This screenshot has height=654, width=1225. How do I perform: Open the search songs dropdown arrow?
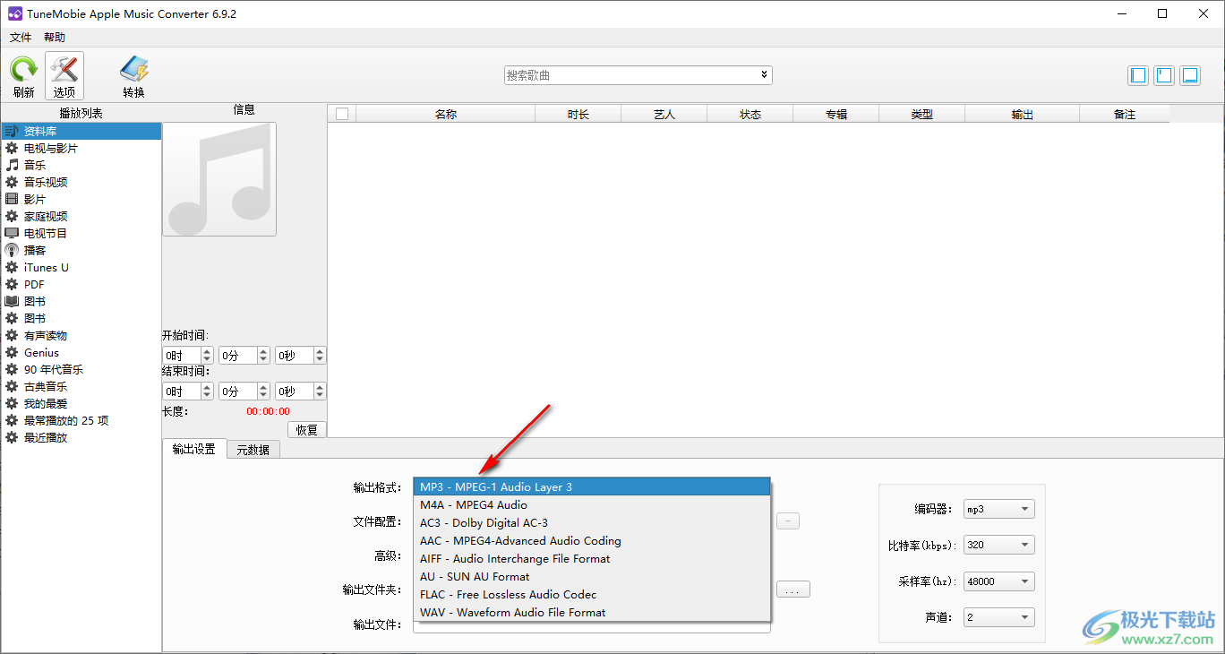pyautogui.click(x=764, y=75)
